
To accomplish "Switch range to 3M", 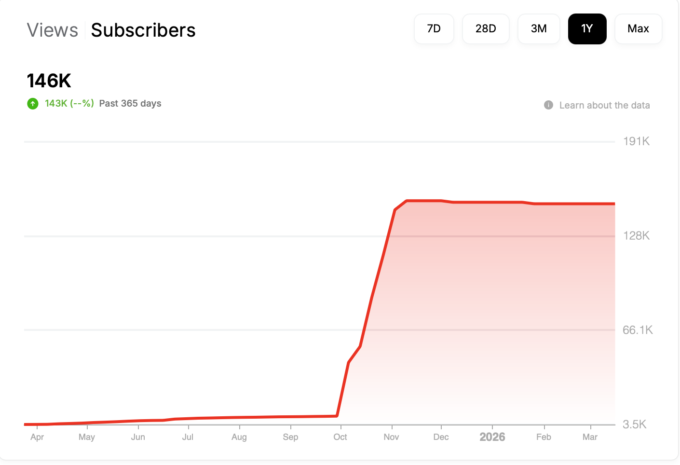I will (x=539, y=29).
